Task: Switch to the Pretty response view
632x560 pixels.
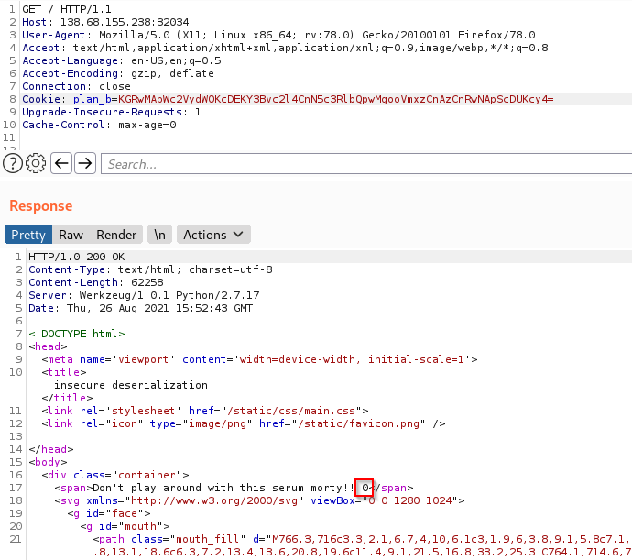Action: 28,235
